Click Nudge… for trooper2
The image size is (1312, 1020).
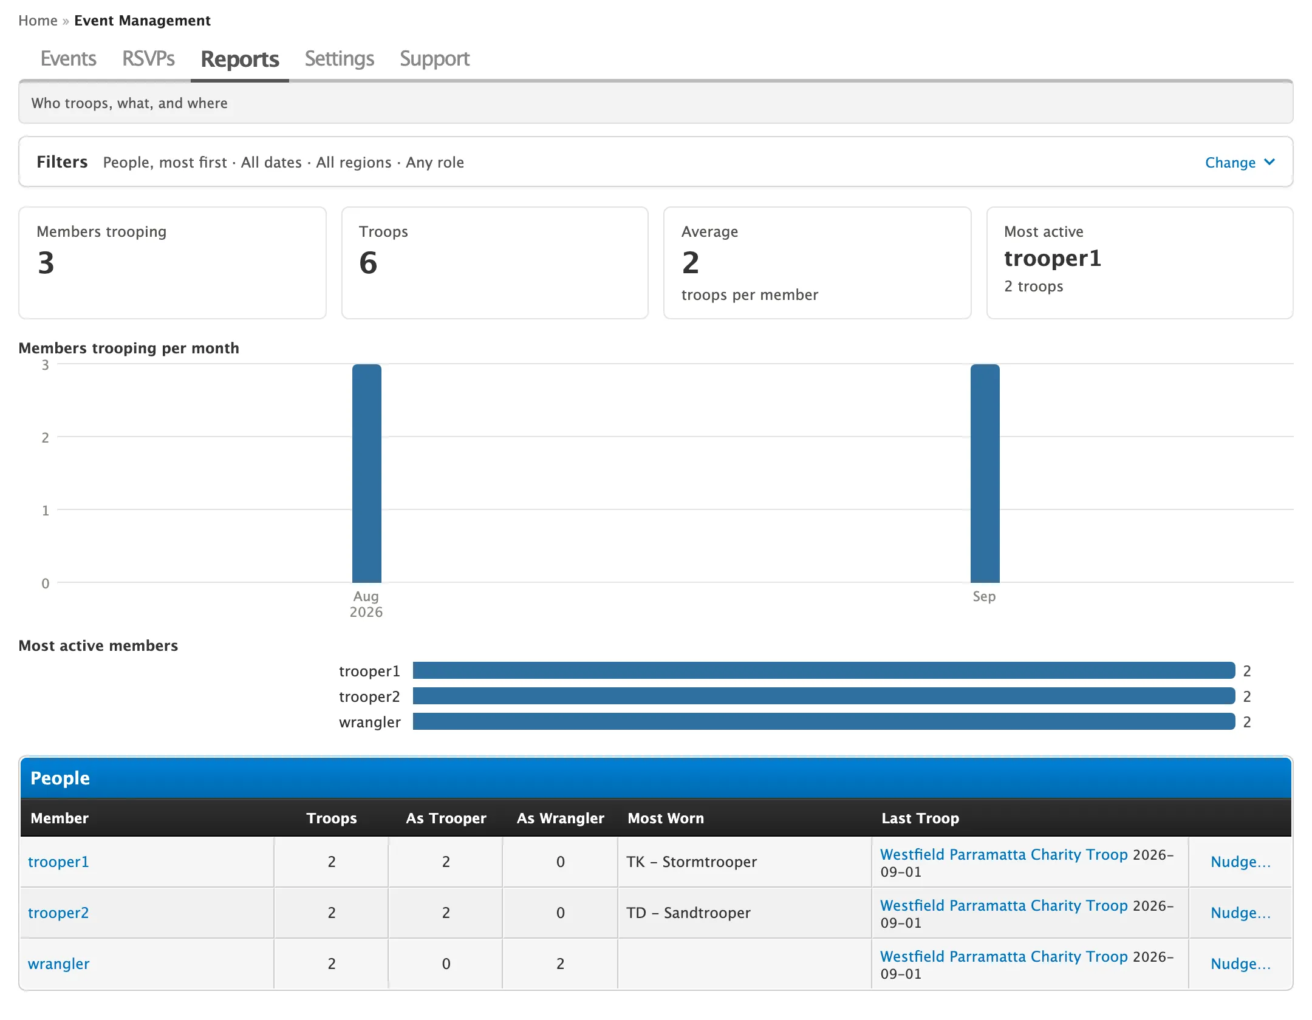point(1240,913)
